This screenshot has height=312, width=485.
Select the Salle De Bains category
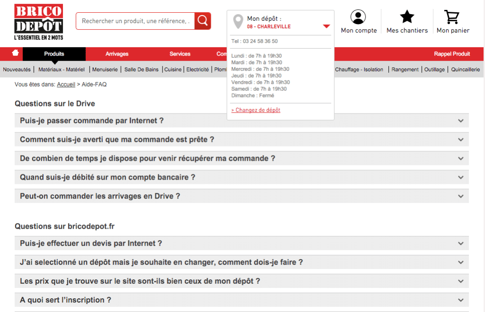tap(141, 69)
